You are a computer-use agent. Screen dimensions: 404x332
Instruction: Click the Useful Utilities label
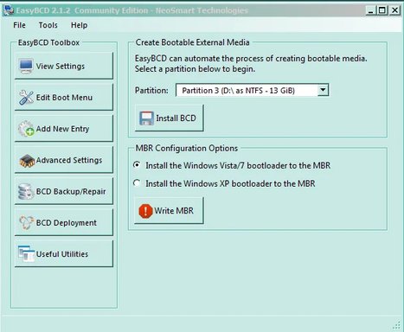pyautogui.click(x=62, y=254)
